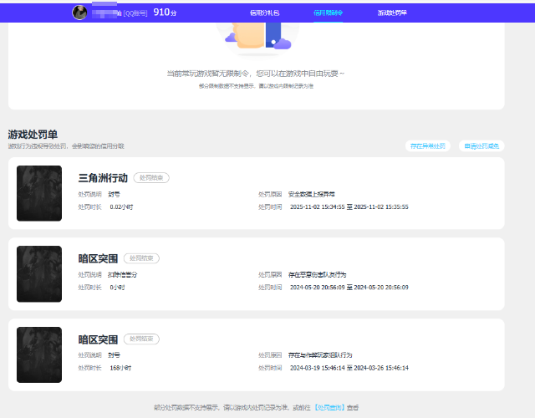Click the [QQ账号] account label

pos(135,13)
